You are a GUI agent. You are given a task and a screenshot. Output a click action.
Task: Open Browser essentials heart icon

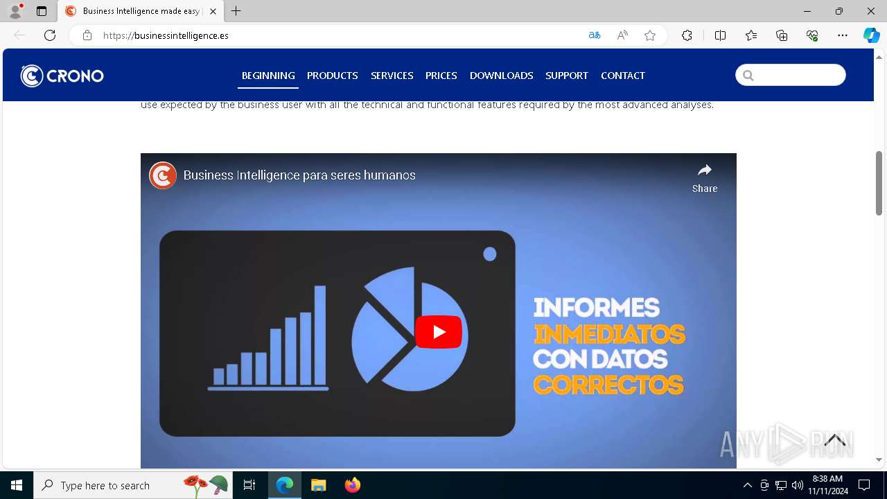tap(812, 35)
